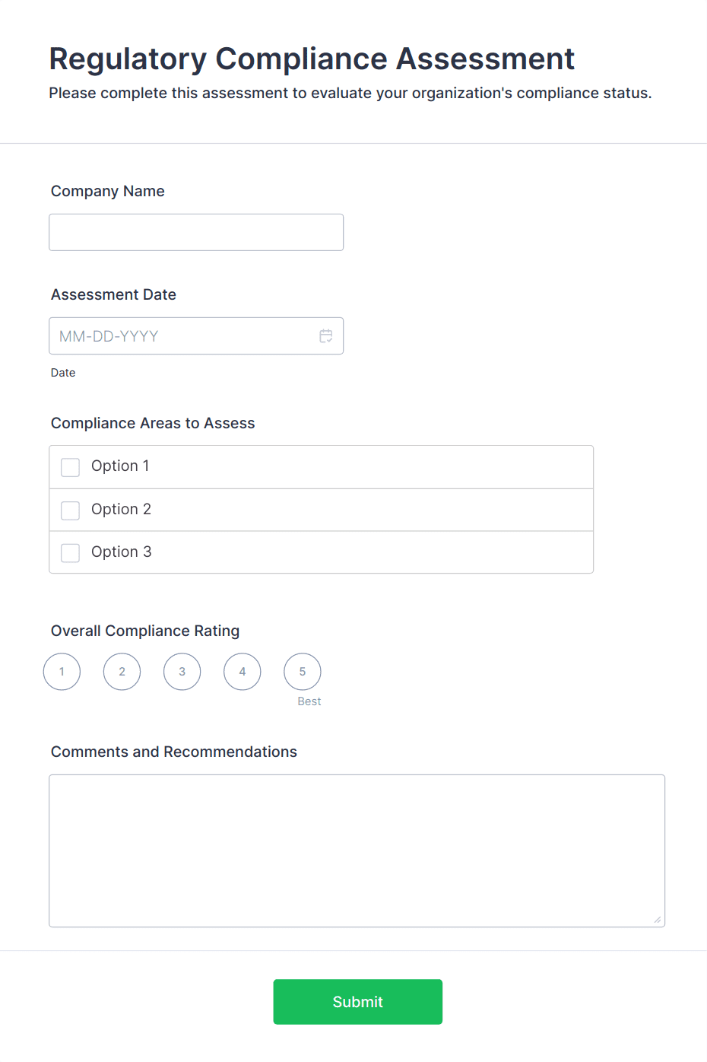This screenshot has height=1062, width=707.
Task: Enable the Option 2 checkbox
Action: (x=70, y=510)
